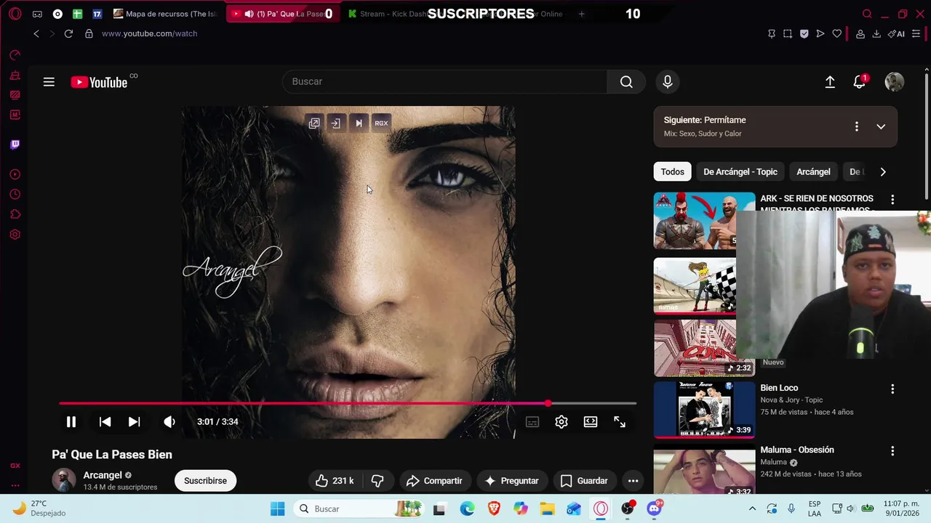Open the Maluma - Obsesión title
Viewport: 931px width, 523px height.
pos(797,450)
